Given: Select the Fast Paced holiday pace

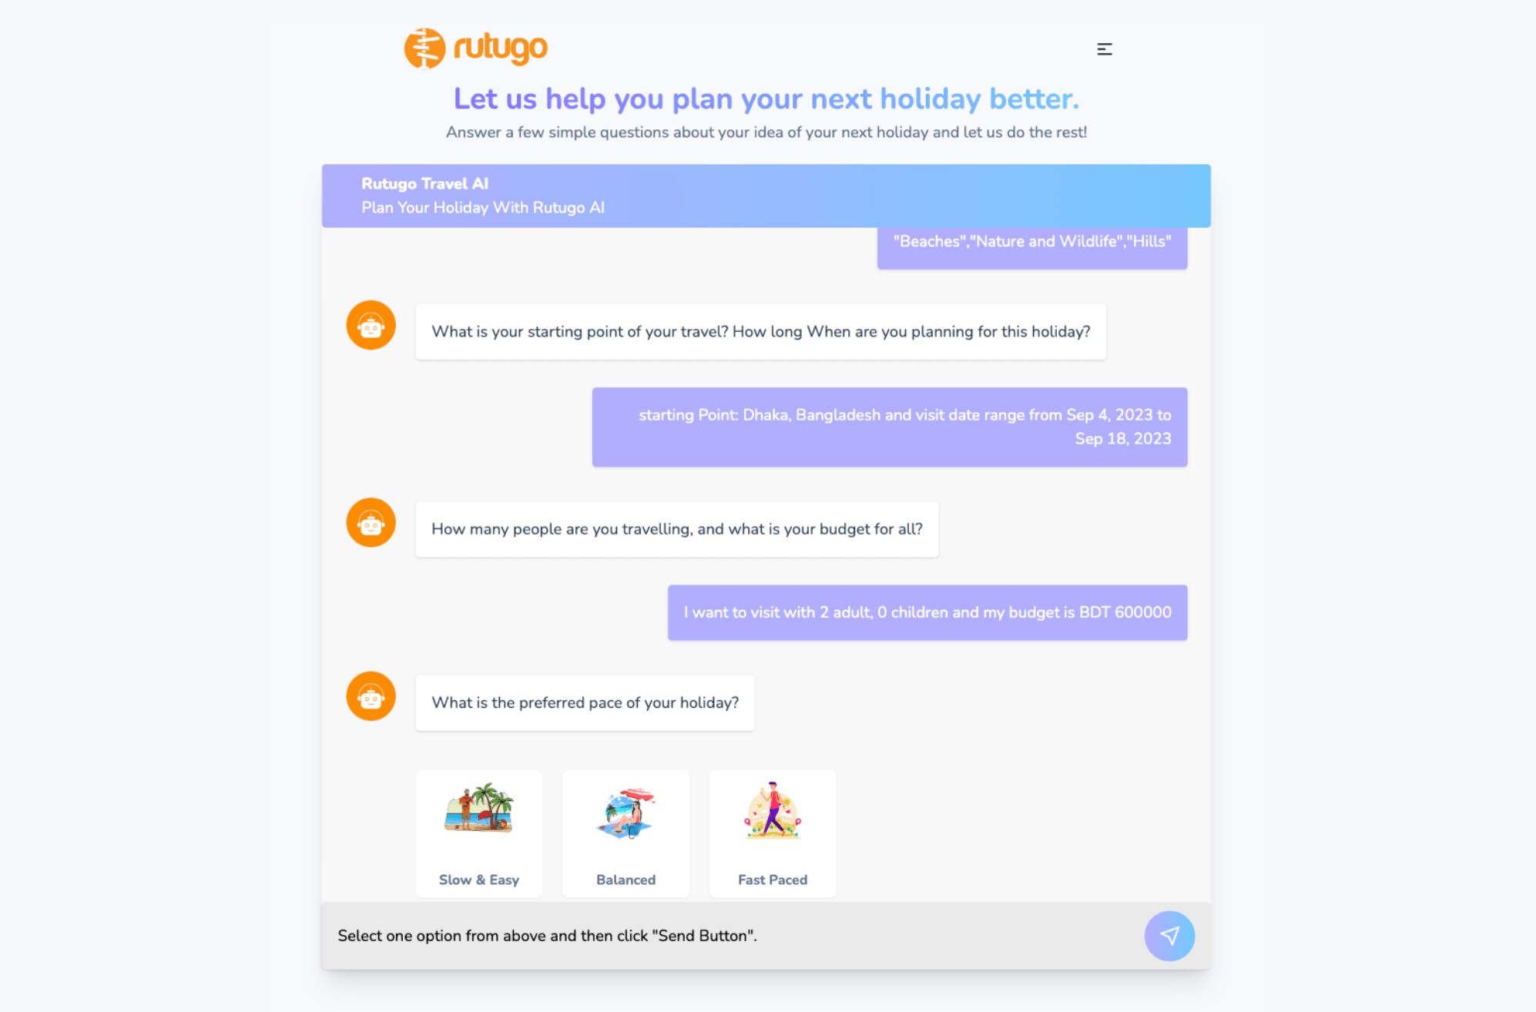Looking at the screenshot, I should [x=771, y=830].
